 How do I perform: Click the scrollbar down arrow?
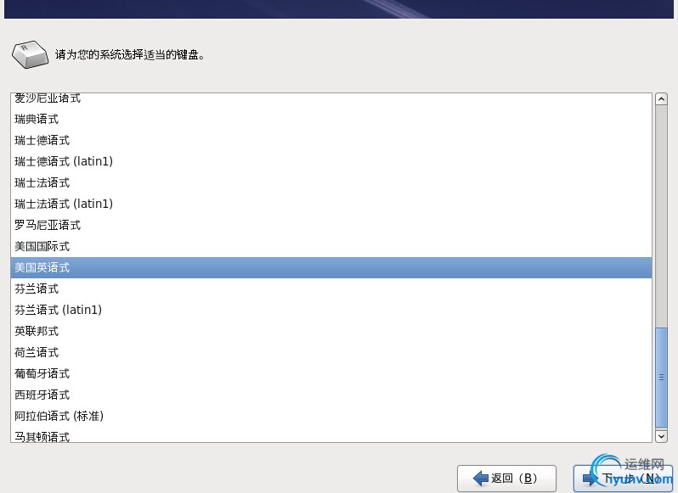pos(661,436)
